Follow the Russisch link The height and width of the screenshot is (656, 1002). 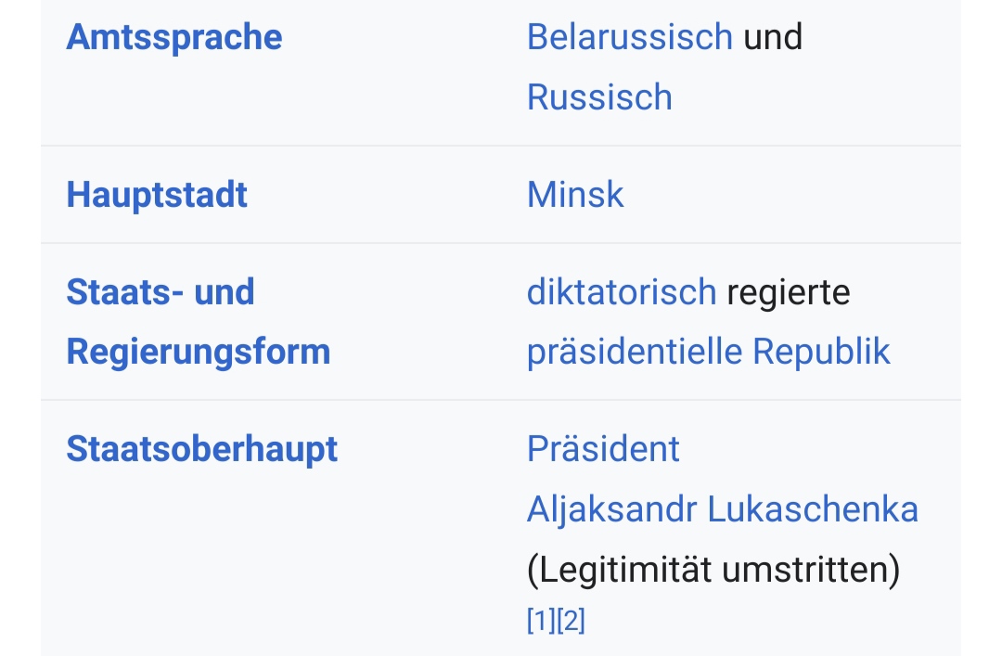pos(599,97)
